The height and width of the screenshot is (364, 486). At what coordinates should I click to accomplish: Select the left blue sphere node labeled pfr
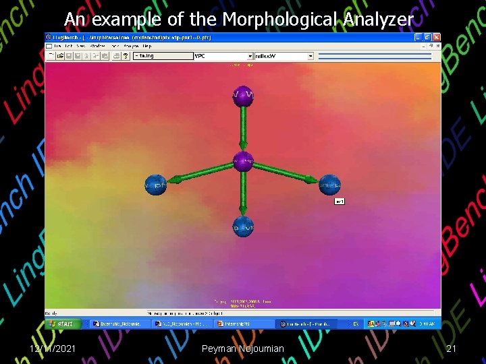[x=156, y=185]
